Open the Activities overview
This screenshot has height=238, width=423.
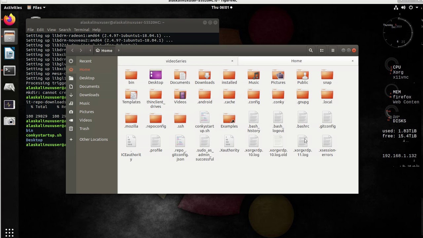(x=13, y=7)
